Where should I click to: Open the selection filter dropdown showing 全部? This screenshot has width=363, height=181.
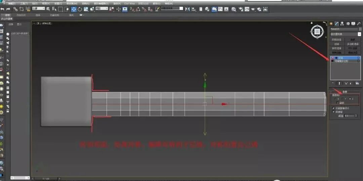38,8
